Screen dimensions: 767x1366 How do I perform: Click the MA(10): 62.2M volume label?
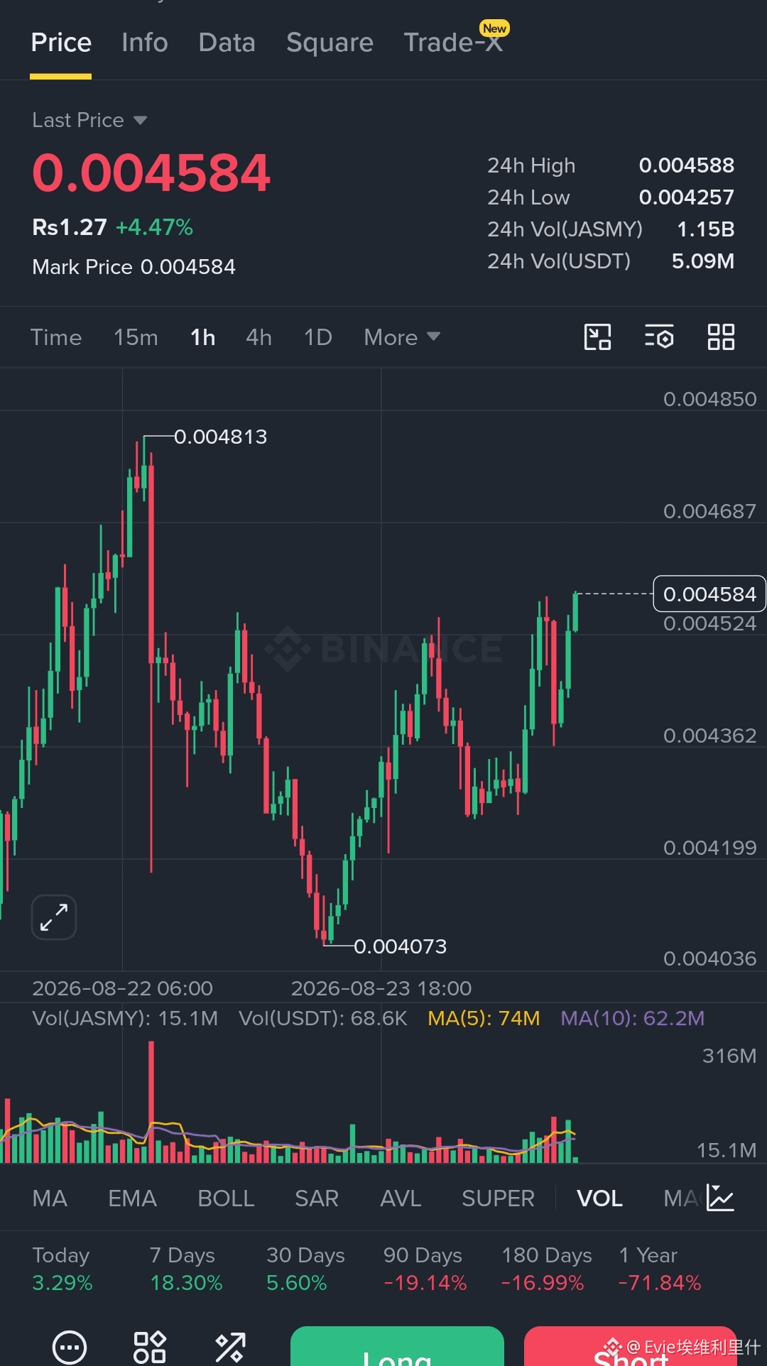633,1018
